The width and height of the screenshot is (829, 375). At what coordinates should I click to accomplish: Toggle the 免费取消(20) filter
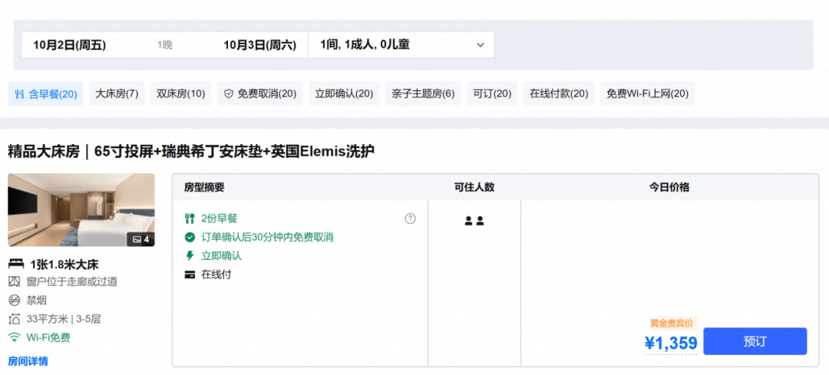tap(260, 94)
